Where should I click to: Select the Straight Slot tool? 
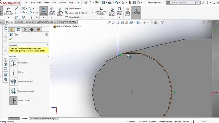point(17,17)
